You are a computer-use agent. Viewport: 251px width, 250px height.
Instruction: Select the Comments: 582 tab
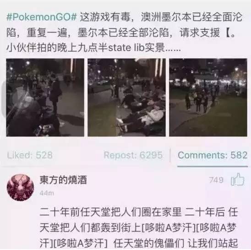point(213,155)
